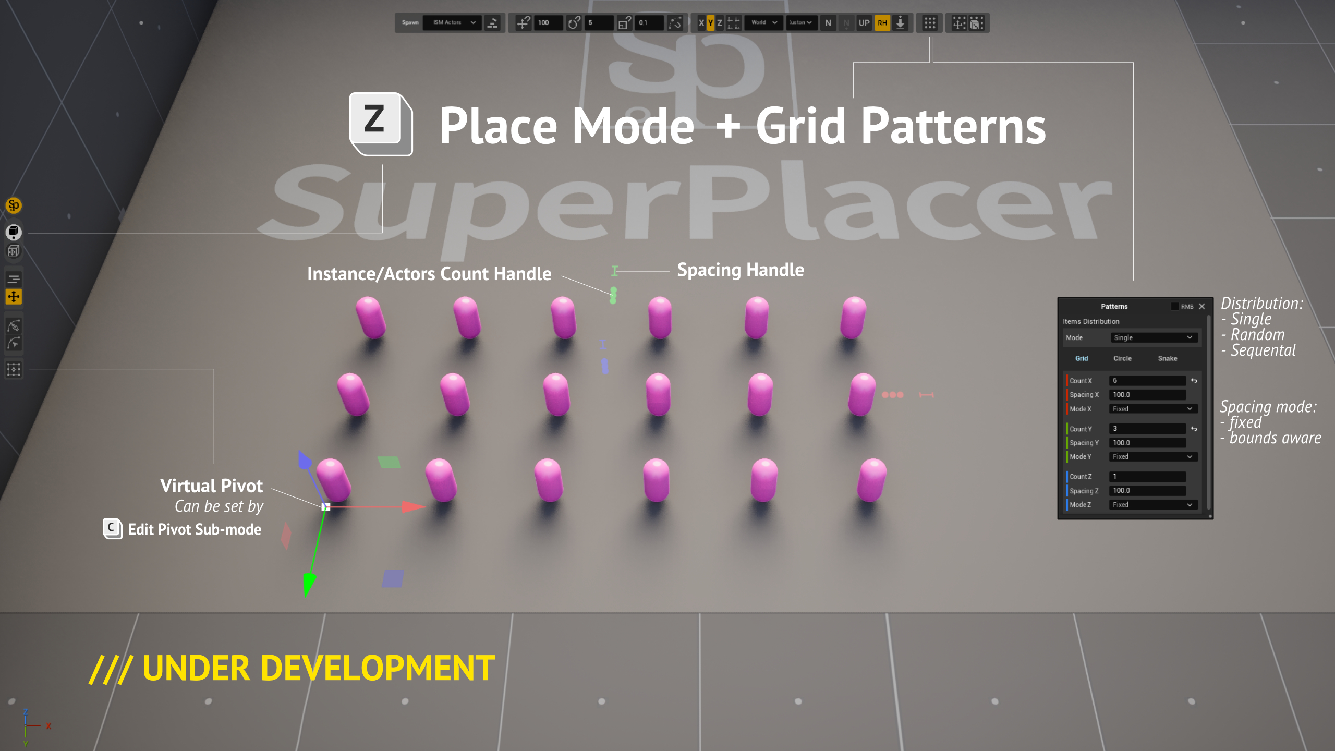Toggle the scale snap icon

coord(624,22)
